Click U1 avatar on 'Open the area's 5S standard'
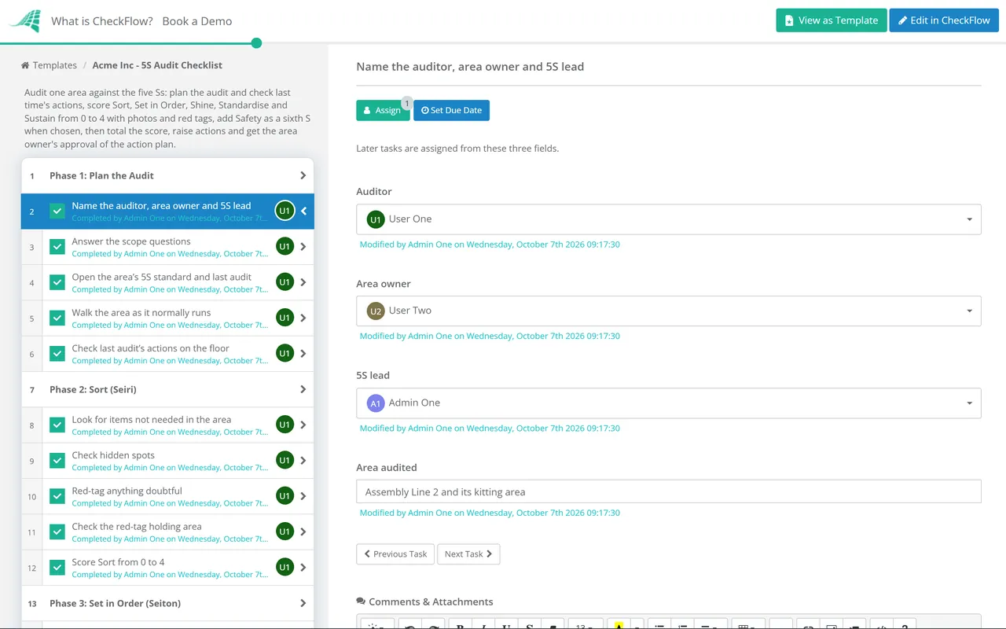This screenshot has width=1006, height=629. (x=285, y=282)
